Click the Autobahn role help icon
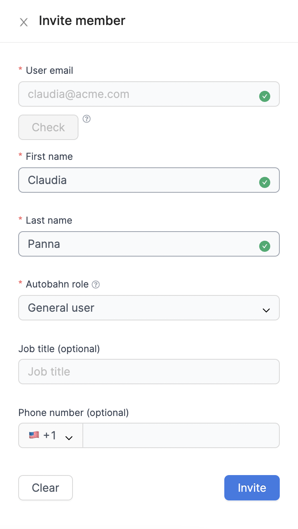 pyautogui.click(x=96, y=285)
